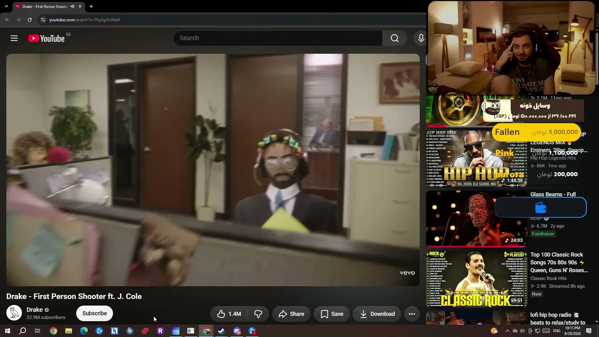This screenshot has height=337, width=599.
Task: Subscribe to Drake's channel
Action: [x=95, y=314]
